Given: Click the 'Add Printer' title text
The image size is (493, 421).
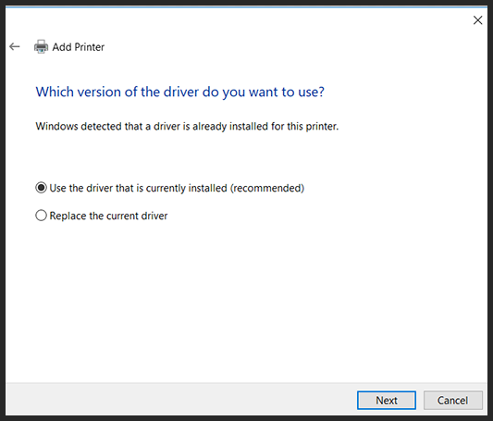Looking at the screenshot, I should (79, 47).
